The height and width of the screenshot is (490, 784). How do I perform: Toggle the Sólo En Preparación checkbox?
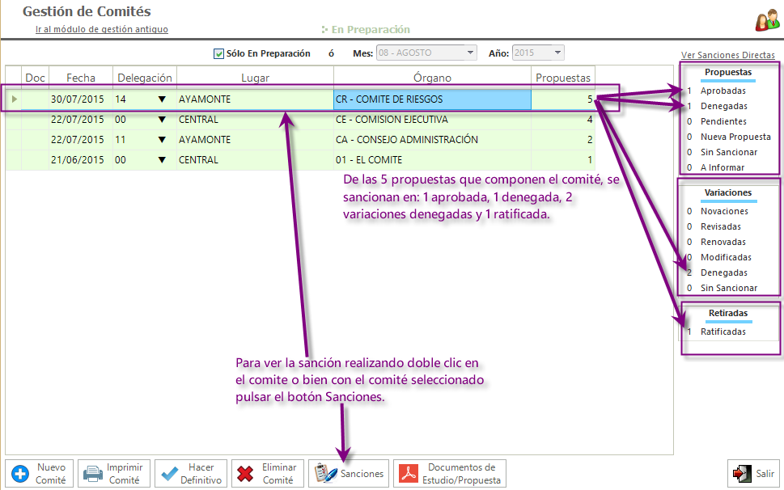(x=218, y=53)
